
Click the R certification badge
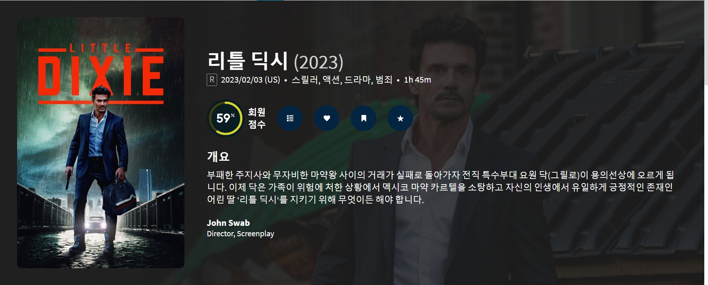[x=212, y=80]
